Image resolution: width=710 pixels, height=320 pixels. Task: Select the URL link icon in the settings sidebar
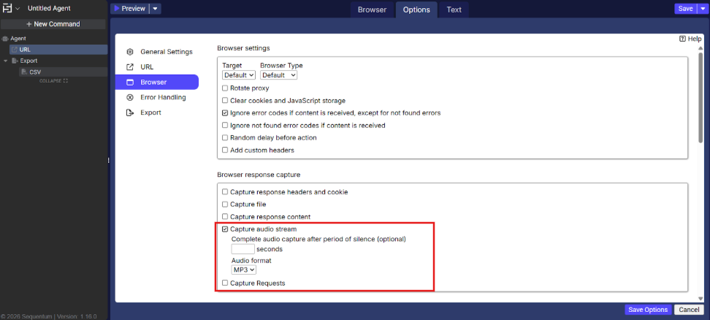130,67
